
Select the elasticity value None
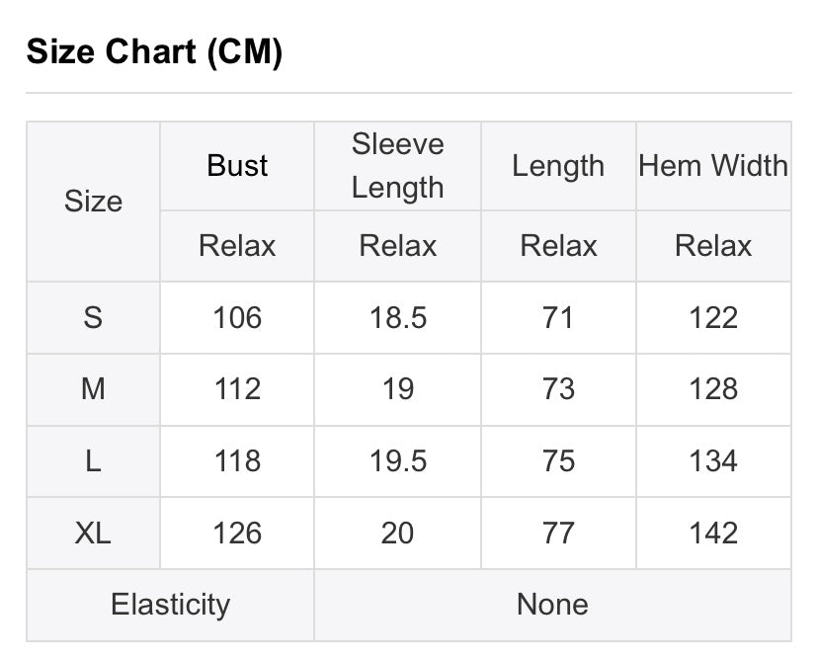coord(552,605)
